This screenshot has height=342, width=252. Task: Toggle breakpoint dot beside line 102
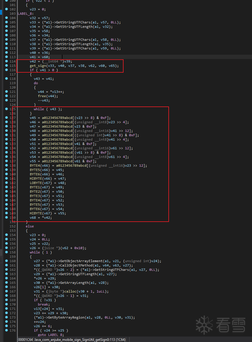point(7,9)
